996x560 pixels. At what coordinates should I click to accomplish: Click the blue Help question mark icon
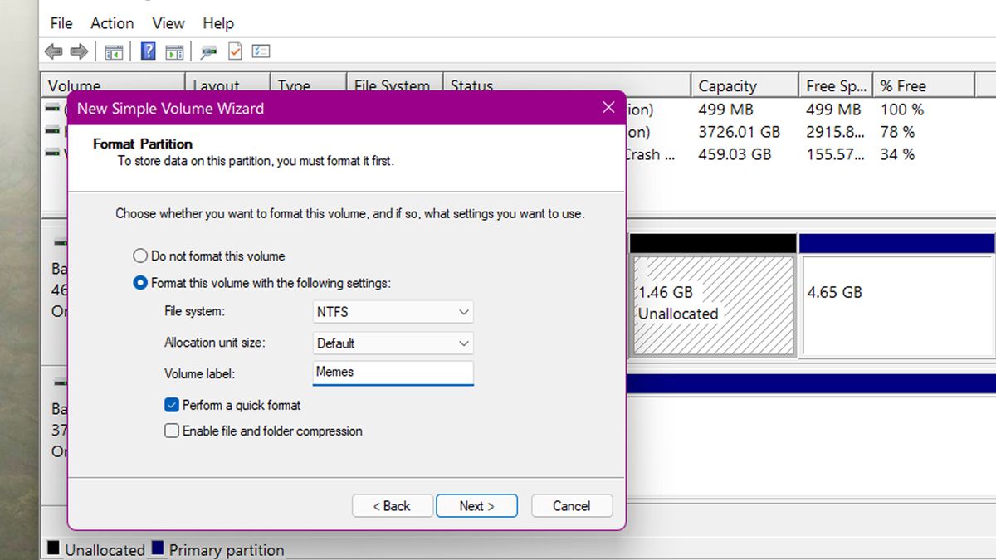coord(149,51)
